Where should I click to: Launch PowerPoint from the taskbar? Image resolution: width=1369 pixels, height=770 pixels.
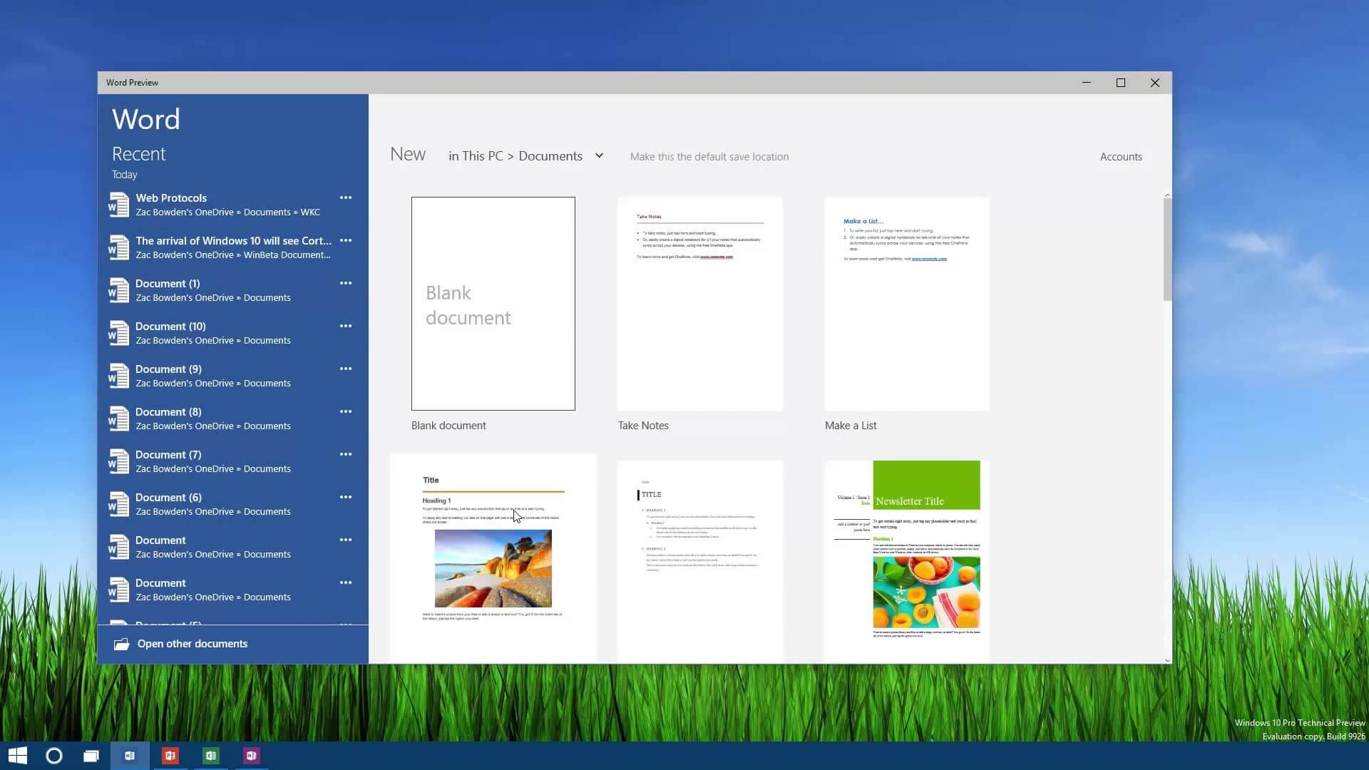170,756
